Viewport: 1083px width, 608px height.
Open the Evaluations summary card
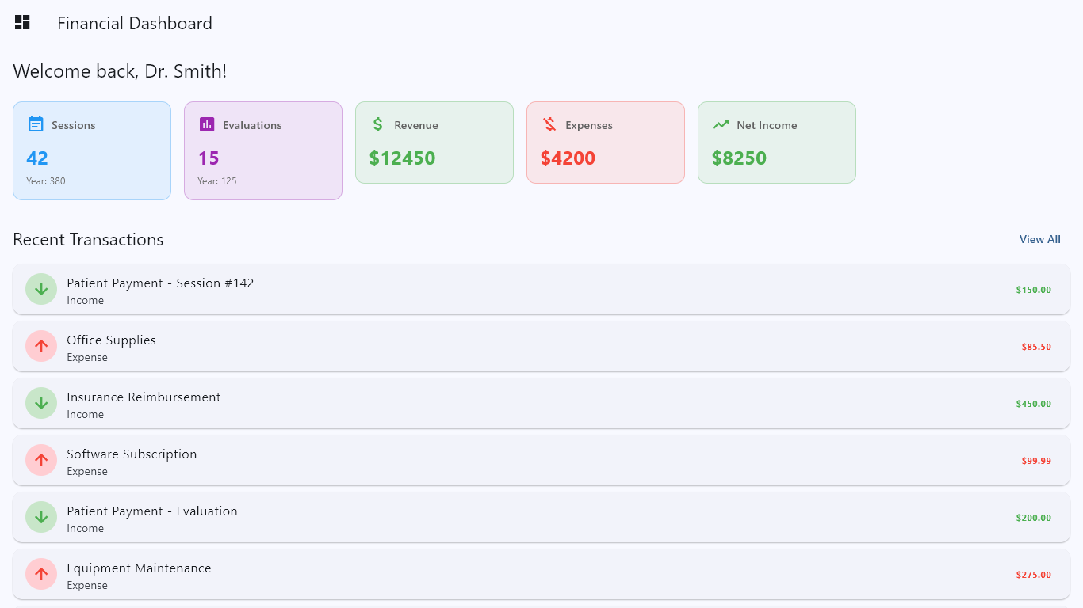[263, 150]
